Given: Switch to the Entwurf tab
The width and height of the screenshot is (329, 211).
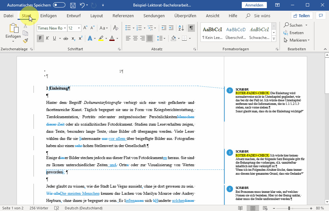Looking at the screenshot, I should coord(74,16).
